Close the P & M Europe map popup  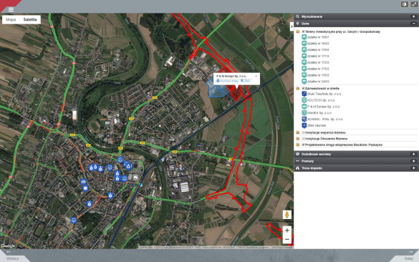[x=256, y=76]
